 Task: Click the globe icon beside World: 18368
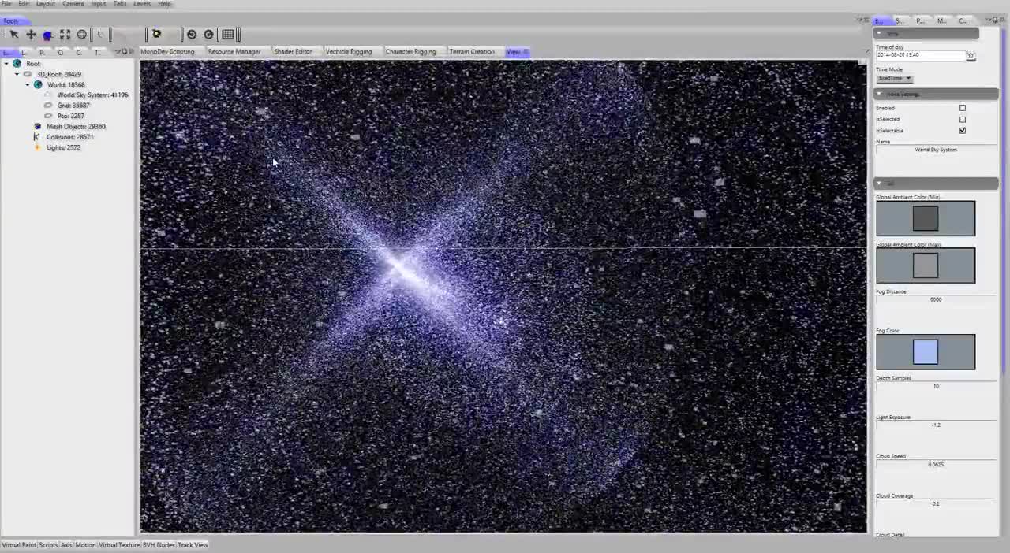coord(38,84)
